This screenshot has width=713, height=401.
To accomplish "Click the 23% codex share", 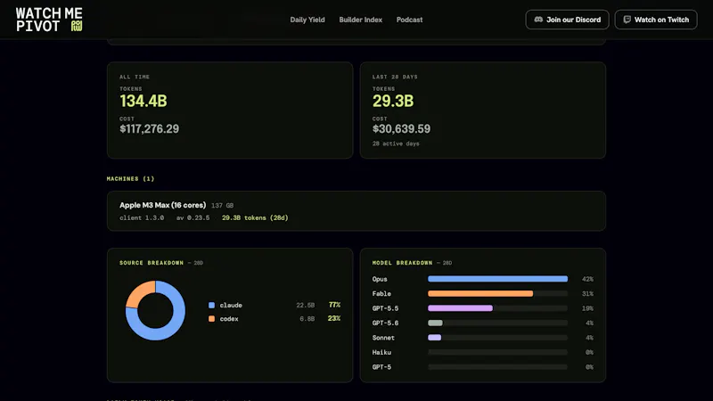I will [334, 319].
